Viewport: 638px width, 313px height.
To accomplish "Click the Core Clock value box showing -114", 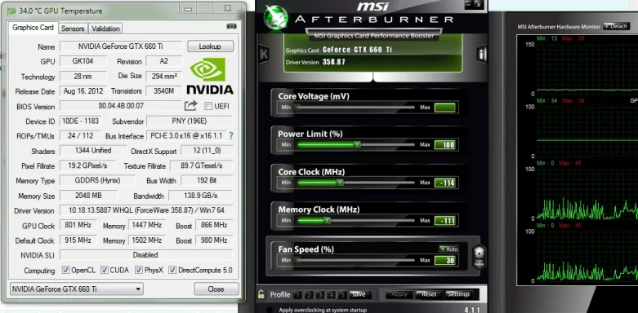I will click(x=444, y=183).
